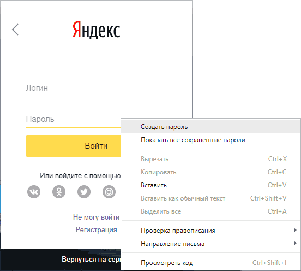Expand Направление письма submenu
The width and height of the screenshot is (301, 271).
pyautogui.click(x=211, y=244)
